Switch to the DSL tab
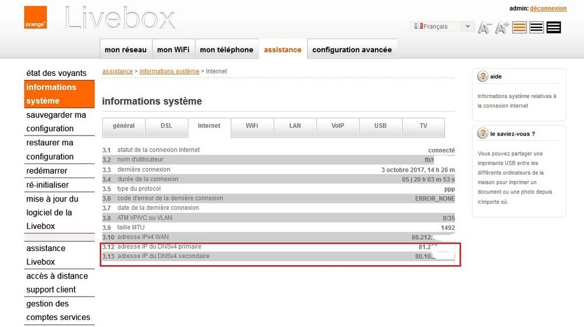584x327 pixels. pyautogui.click(x=167, y=126)
